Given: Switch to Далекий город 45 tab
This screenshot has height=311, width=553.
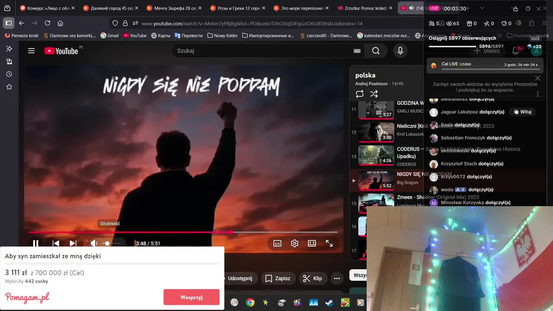Looking at the screenshot, I should click(x=110, y=8).
